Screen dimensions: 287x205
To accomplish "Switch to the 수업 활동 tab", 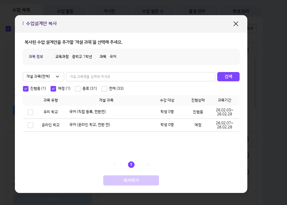I will (x=65, y=11).
